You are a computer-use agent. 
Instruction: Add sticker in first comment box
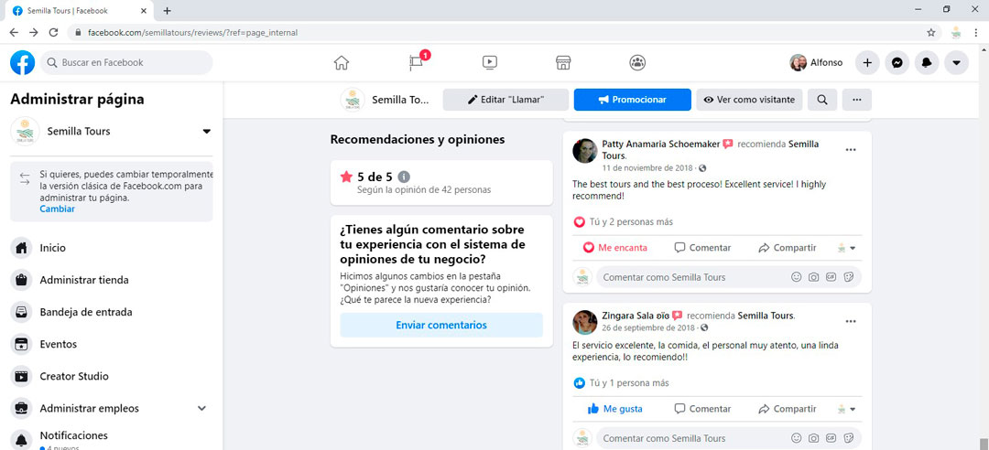click(849, 277)
